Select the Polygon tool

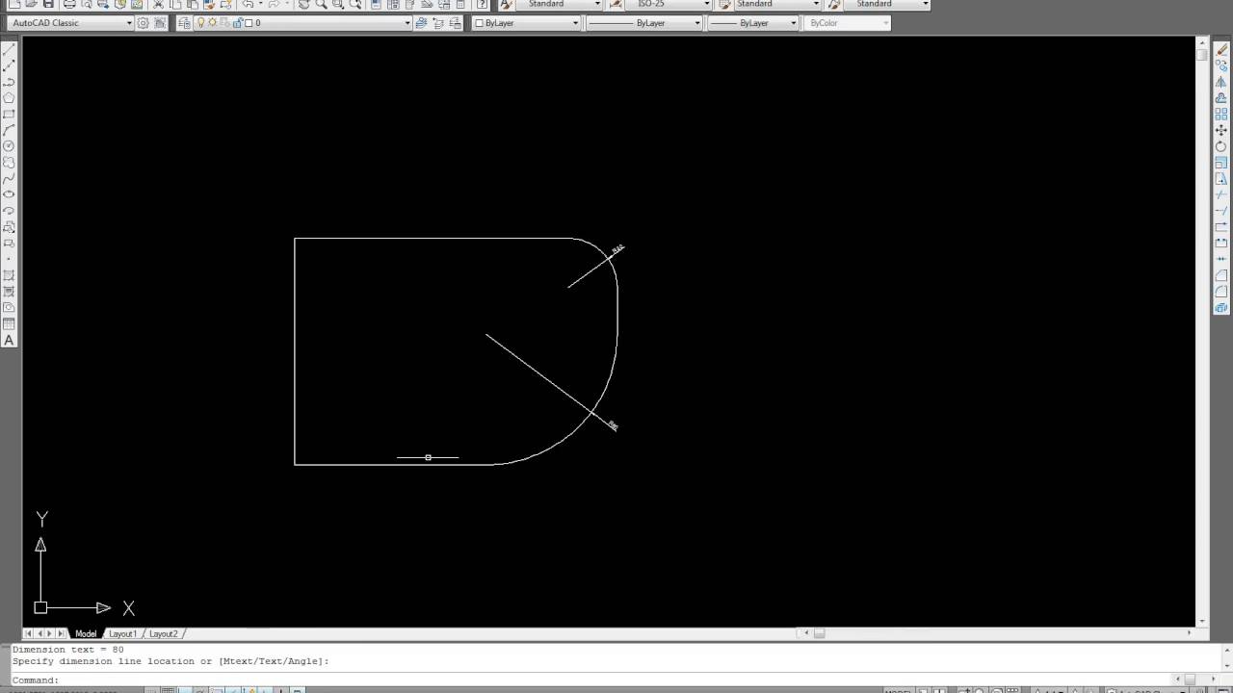(9, 97)
